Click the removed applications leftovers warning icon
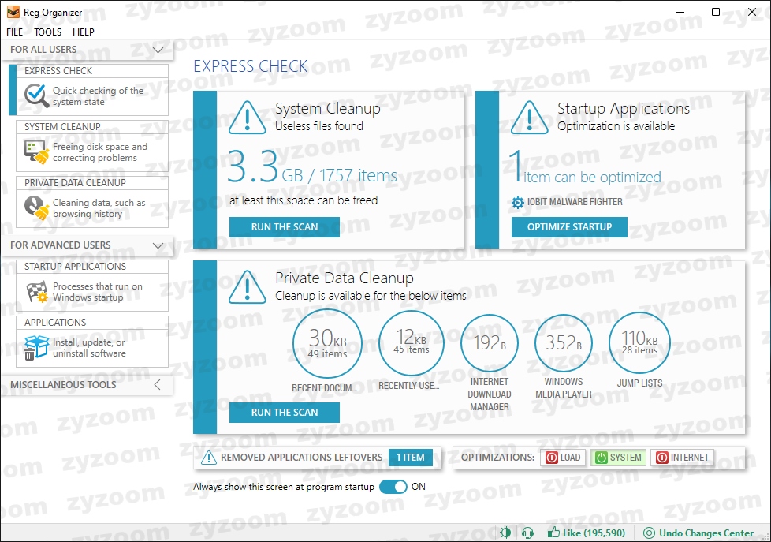 [x=209, y=458]
